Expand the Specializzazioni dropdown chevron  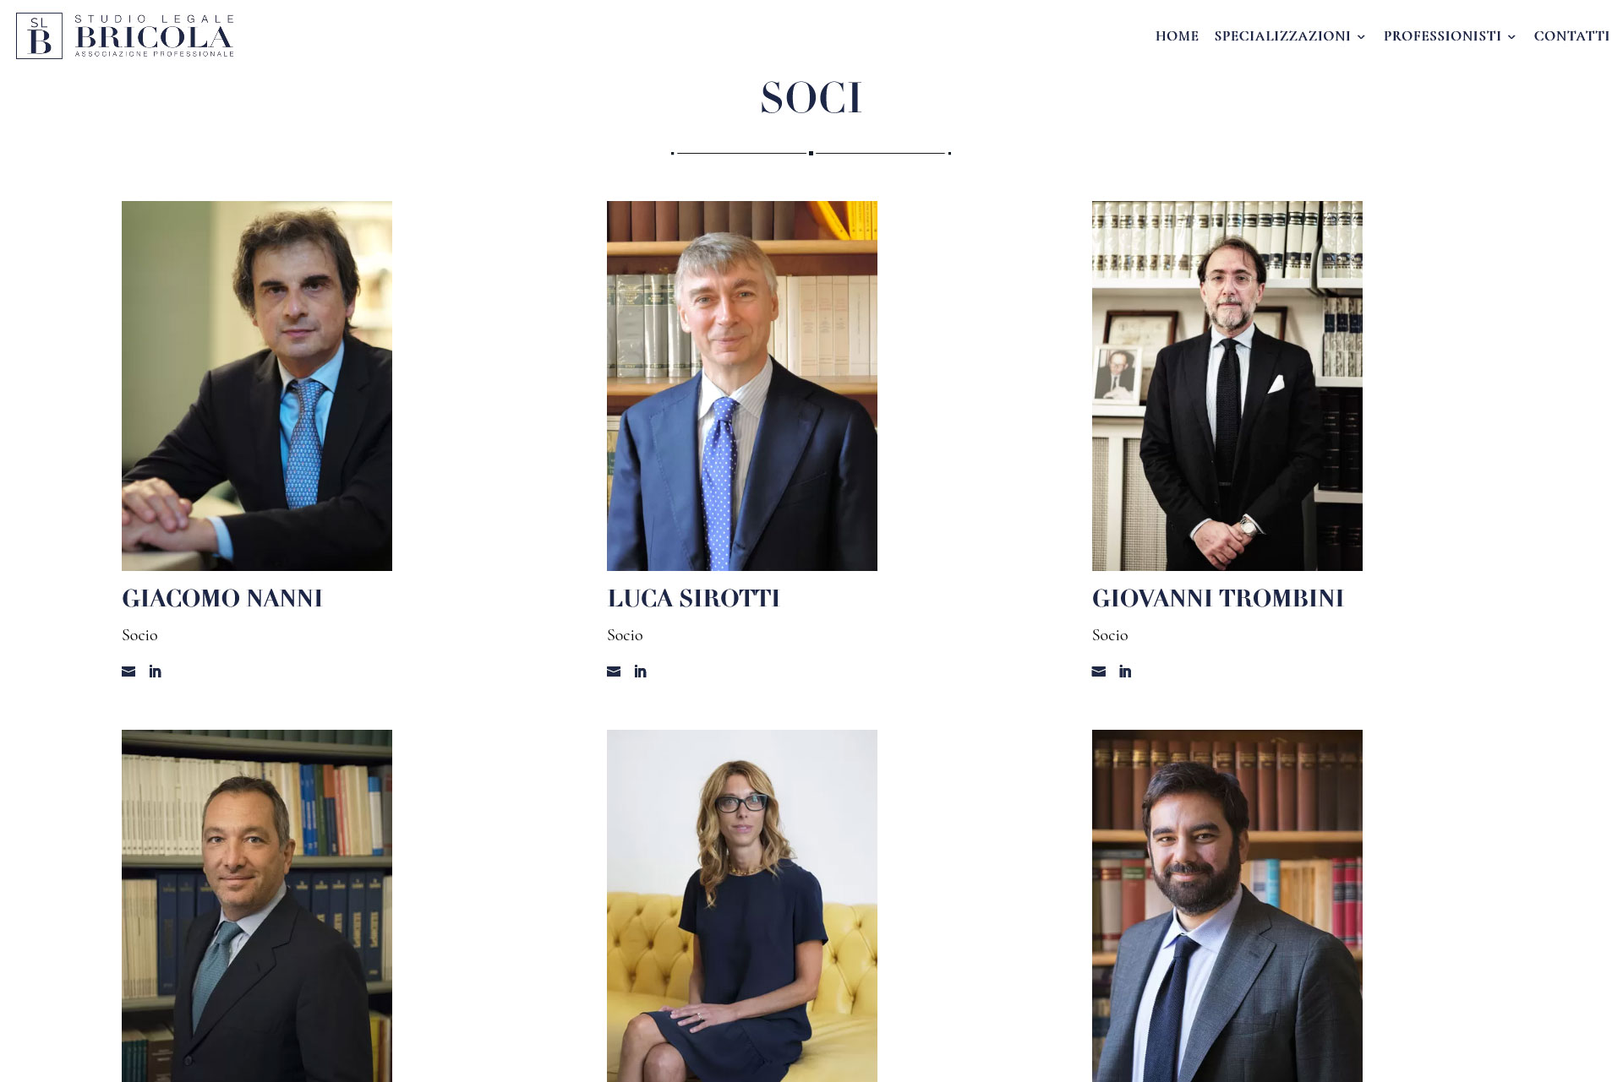pos(1361,36)
